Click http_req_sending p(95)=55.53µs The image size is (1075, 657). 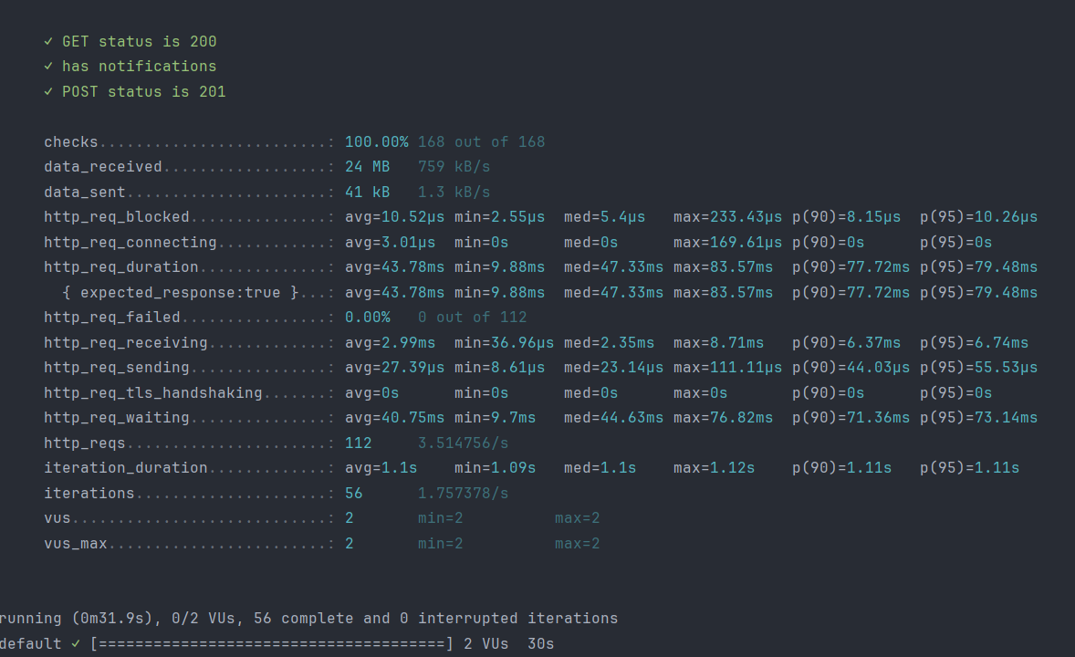pos(979,368)
